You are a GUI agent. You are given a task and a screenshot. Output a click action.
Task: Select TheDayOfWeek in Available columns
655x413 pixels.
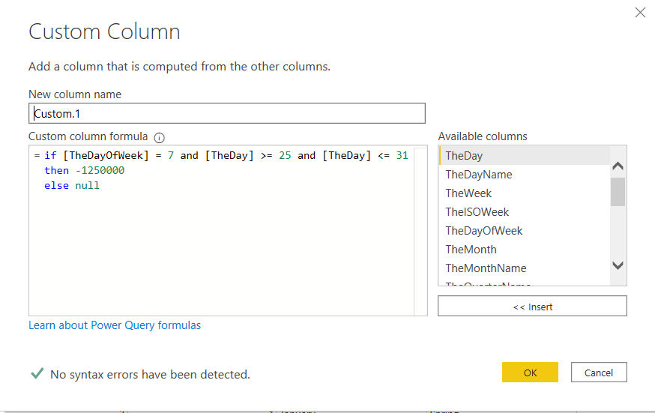(525, 231)
